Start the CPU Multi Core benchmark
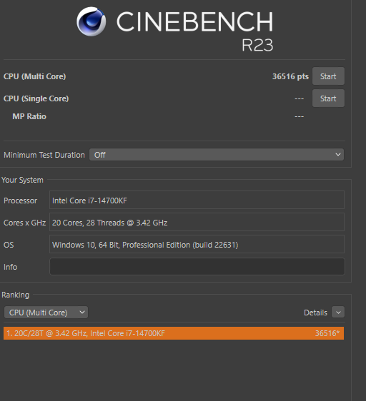 (x=328, y=76)
